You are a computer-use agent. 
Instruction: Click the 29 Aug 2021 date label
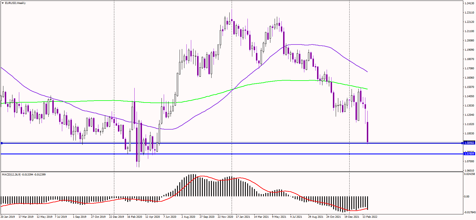[x=316, y=217]
